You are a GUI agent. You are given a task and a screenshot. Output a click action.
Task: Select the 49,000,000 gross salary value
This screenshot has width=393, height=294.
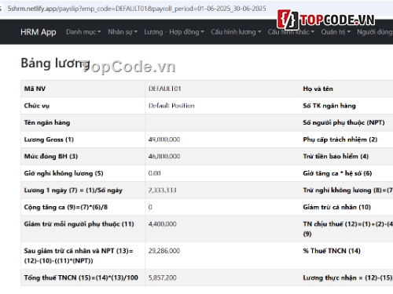click(x=164, y=140)
